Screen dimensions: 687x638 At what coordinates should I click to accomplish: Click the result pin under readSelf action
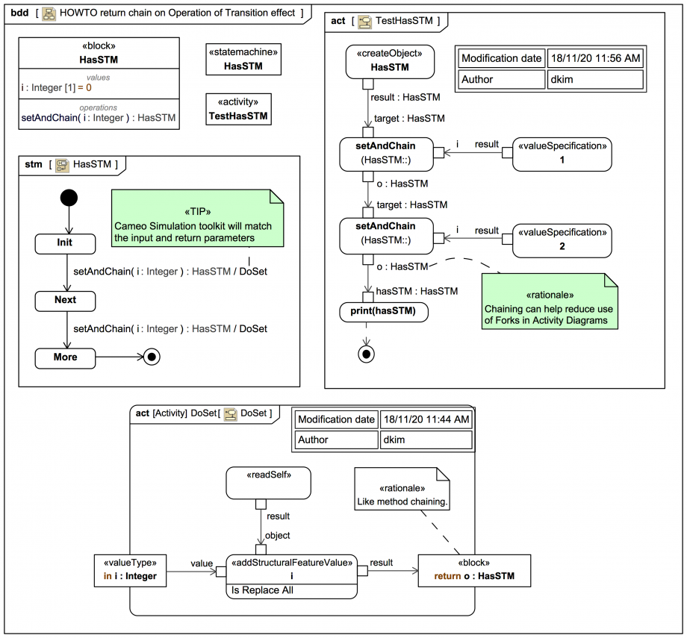pyautogui.click(x=261, y=504)
